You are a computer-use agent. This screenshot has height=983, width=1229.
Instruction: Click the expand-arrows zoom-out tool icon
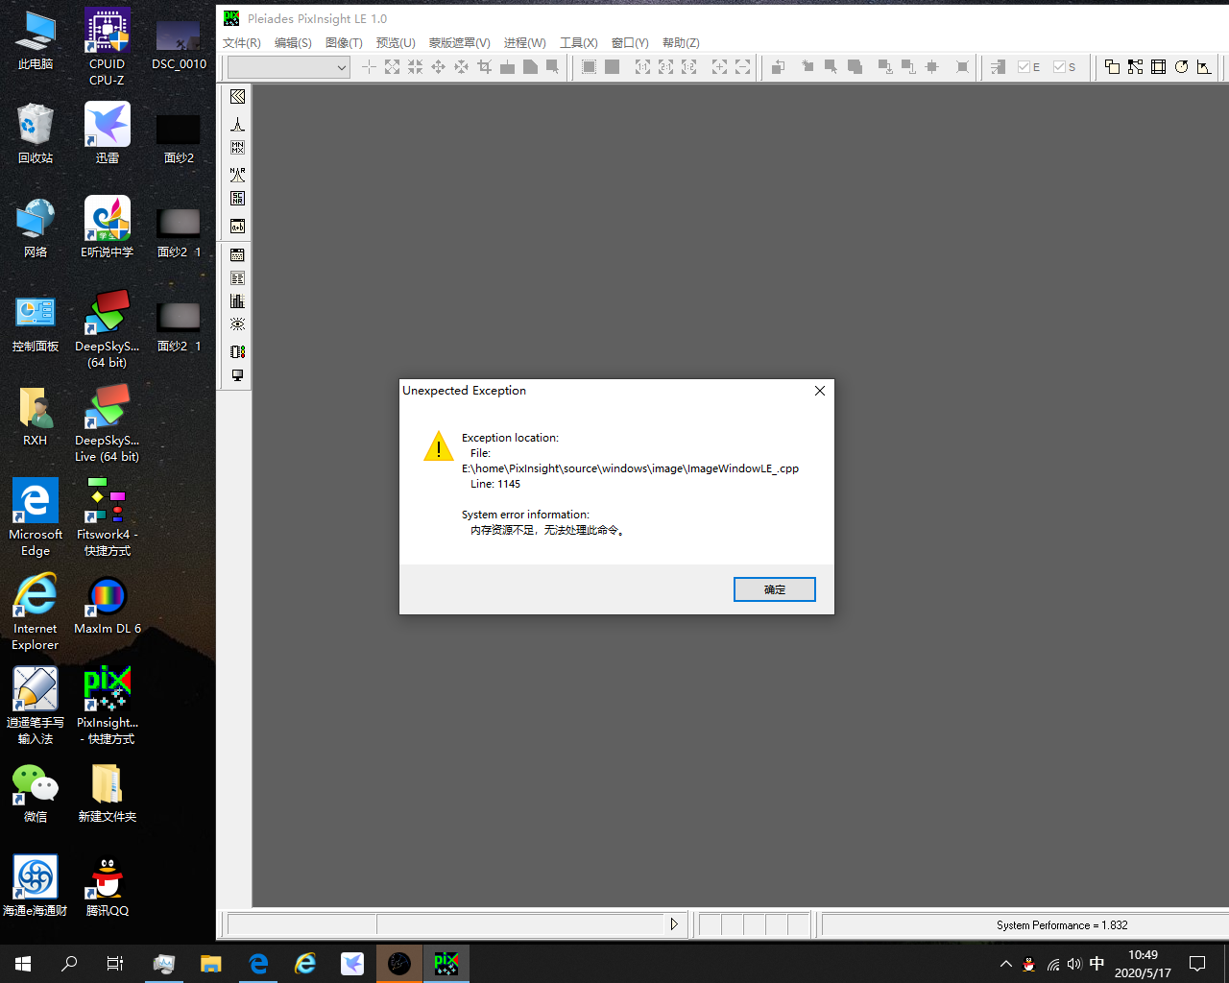(x=392, y=67)
